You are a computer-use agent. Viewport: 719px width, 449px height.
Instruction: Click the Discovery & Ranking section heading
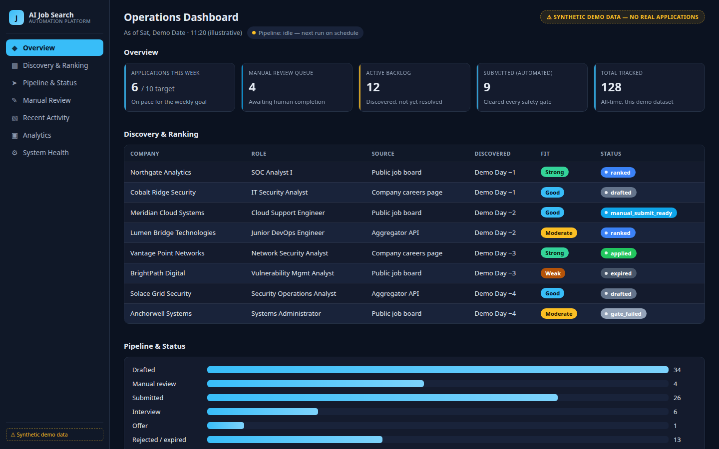click(x=161, y=134)
